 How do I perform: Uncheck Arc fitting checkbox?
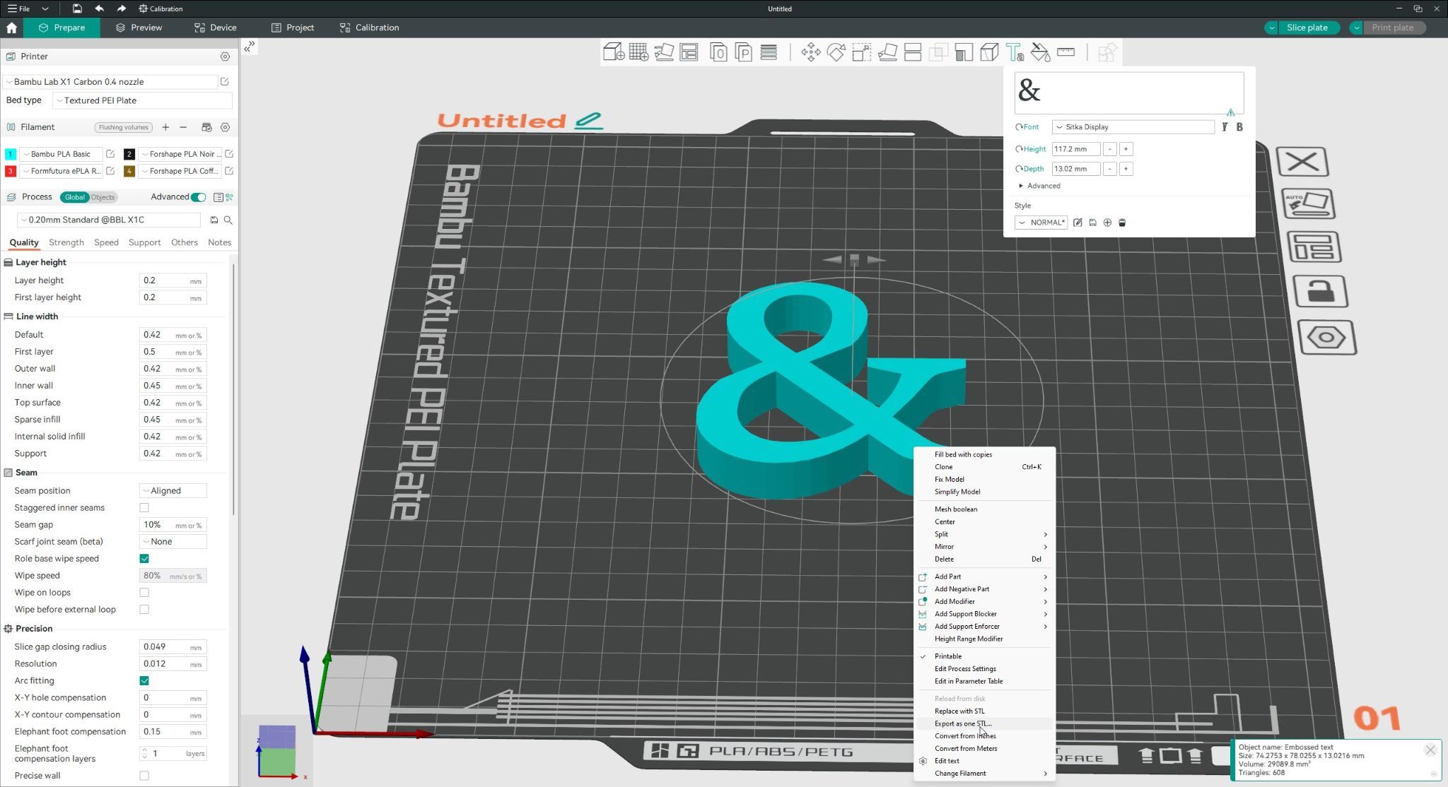[144, 681]
